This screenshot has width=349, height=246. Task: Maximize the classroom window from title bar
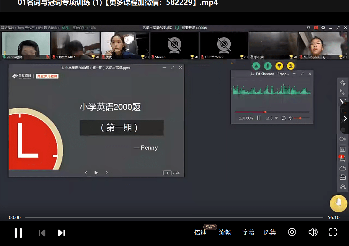[338, 27]
